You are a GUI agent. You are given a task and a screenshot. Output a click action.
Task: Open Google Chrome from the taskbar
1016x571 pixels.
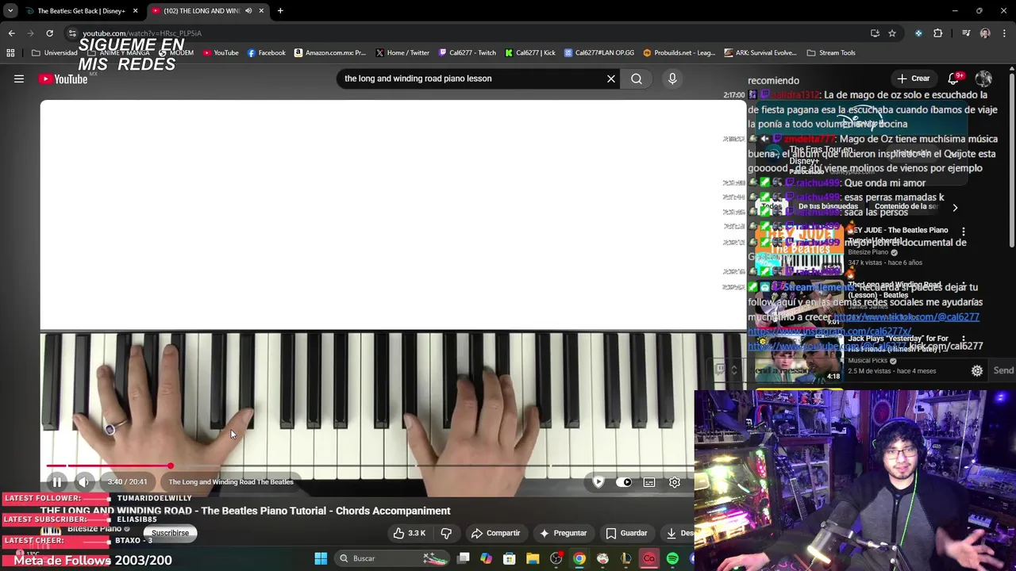click(579, 558)
